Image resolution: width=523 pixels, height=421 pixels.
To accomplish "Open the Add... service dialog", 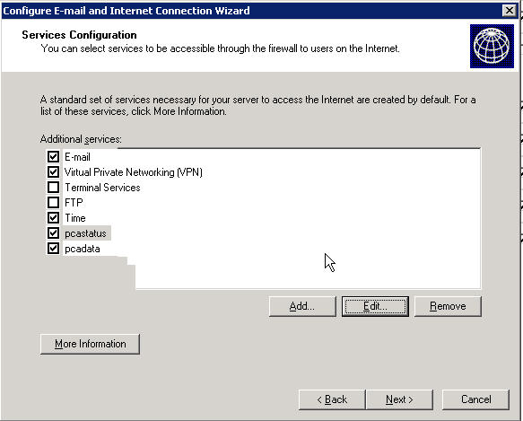I will pos(302,306).
